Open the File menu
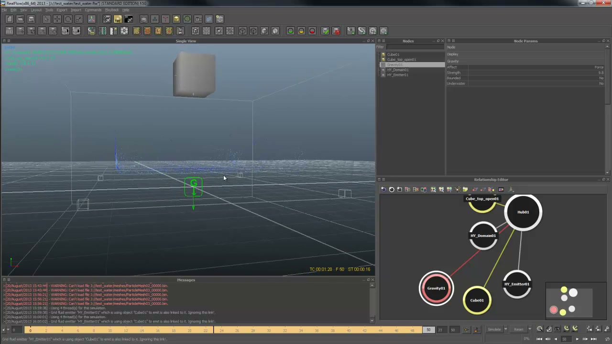 coord(4,10)
